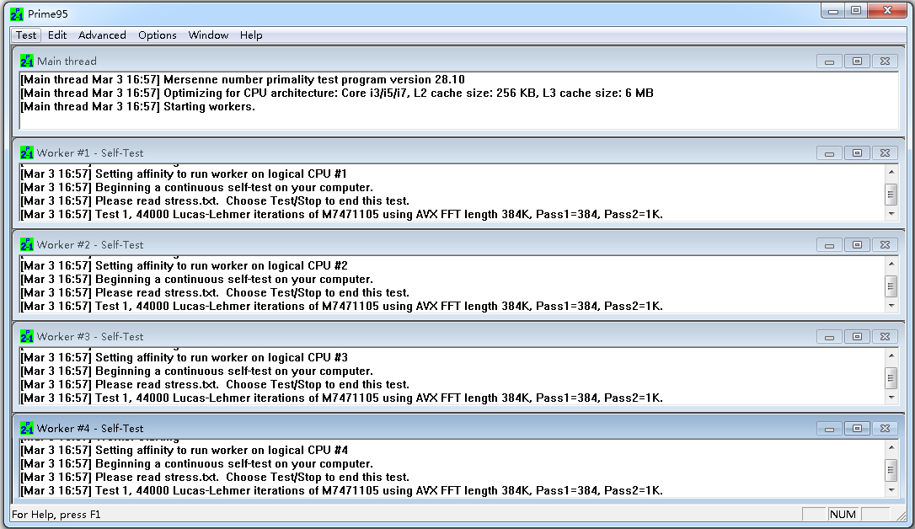
Task: Close the Prime95 application window
Action: pos(887,10)
